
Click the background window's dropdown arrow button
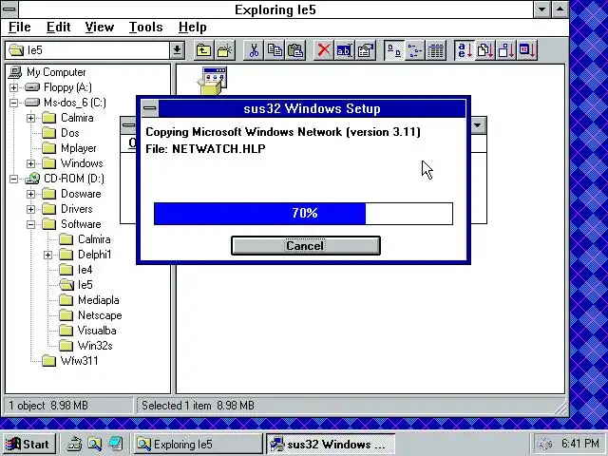pyautogui.click(x=478, y=125)
